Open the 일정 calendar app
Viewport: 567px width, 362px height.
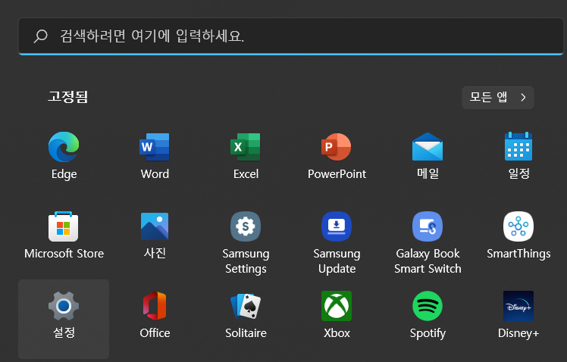[518, 156]
